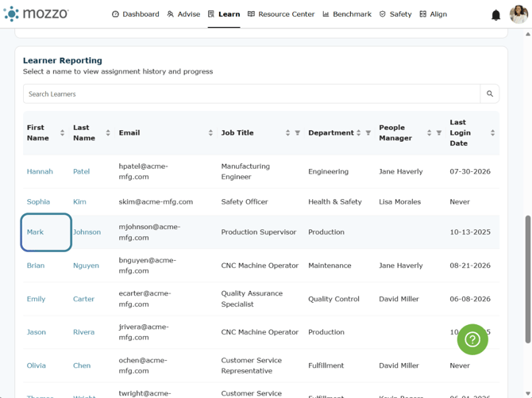Switch to the Benchmark tab

coord(347,14)
